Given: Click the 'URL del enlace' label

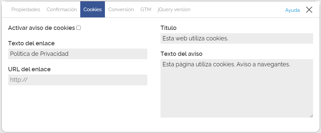Looking at the screenshot, I should coord(29,69).
